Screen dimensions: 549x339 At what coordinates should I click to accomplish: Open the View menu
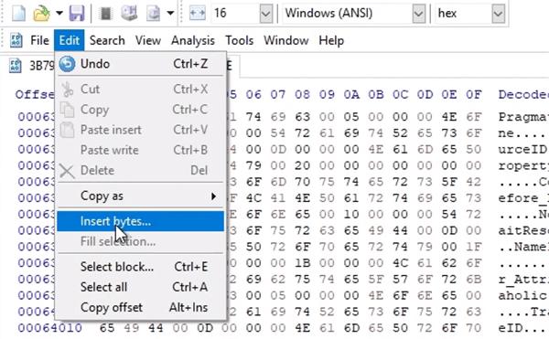pyautogui.click(x=148, y=40)
